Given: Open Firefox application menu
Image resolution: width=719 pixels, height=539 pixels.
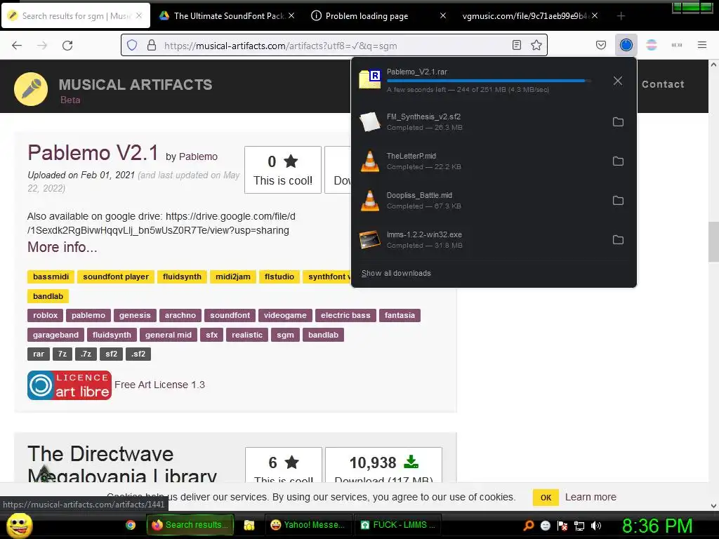Looking at the screenshot, I should pos(701,45).
